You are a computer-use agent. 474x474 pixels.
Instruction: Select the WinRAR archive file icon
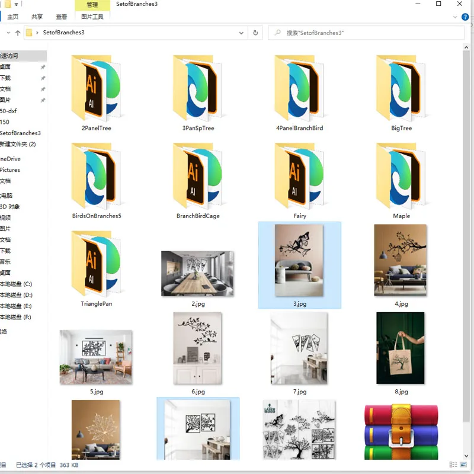401,431
